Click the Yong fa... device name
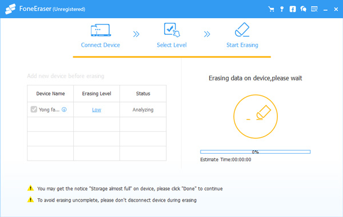Image resolution: width=343 pixels, height=217 pixels. [x=49, y=109]
